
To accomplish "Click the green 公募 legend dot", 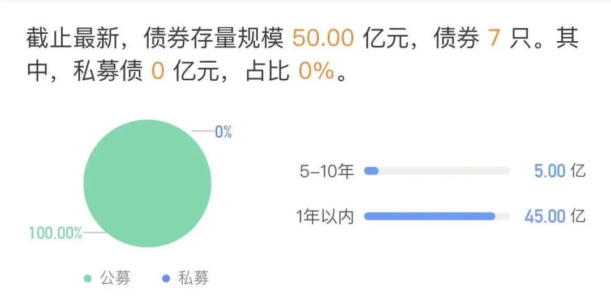I will pos(88,278).
